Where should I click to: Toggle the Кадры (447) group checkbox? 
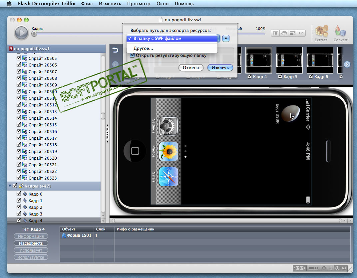point(15,186)
